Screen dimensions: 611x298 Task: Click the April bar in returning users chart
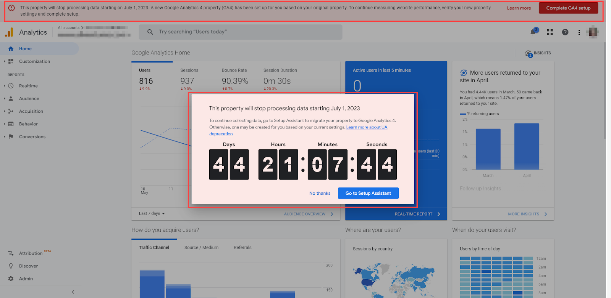[x=527, y=146]
